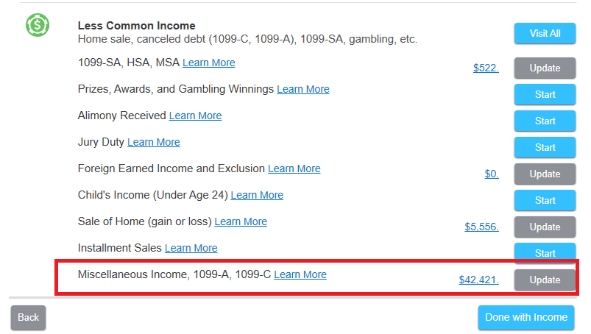591x334 pixels.
Task: Open Learn More for Sale of Home
Action: [241, 221]
